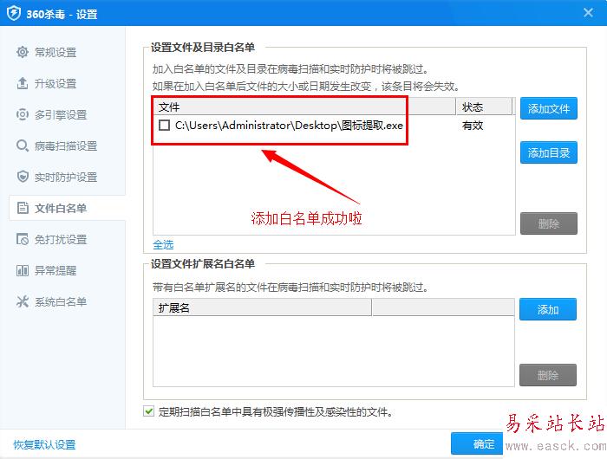
Task: Click the upload icon for 升级设置
Action: tap(23, 83)
